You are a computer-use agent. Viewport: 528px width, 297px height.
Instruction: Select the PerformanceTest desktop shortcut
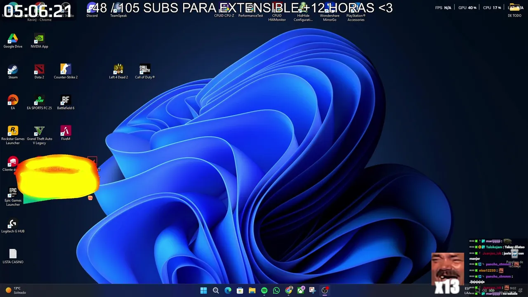tap(250, 11)
